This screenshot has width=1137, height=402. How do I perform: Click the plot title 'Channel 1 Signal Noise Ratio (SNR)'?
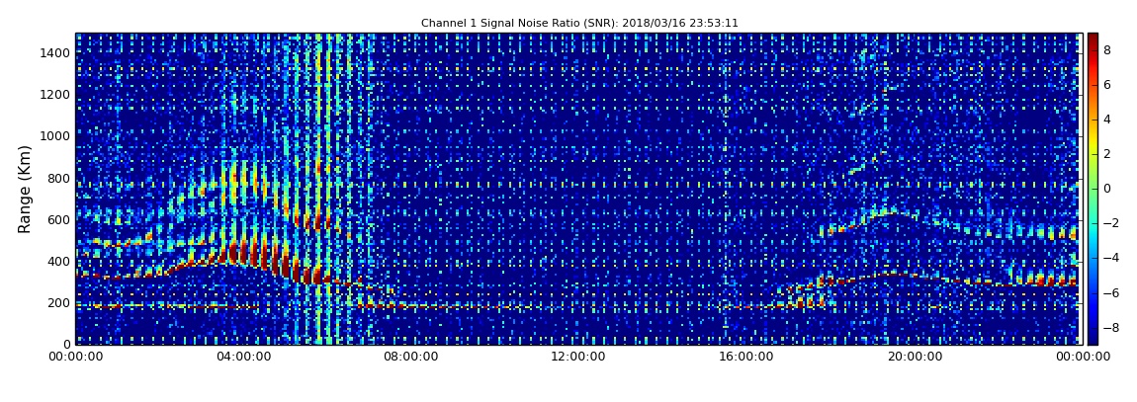pyautogui.click(x=580, y=23)
